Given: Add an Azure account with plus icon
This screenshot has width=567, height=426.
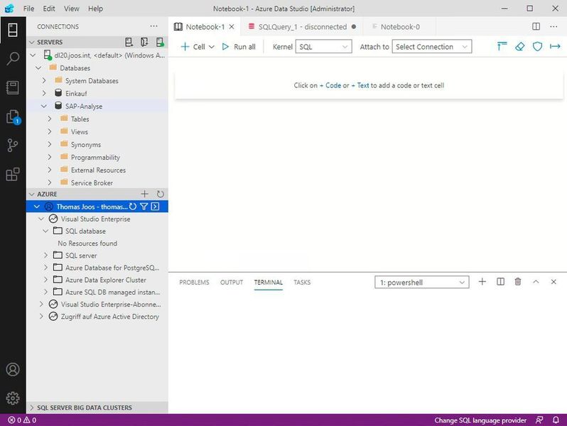Looking at the screenshot, I should [x=145, y=194].
